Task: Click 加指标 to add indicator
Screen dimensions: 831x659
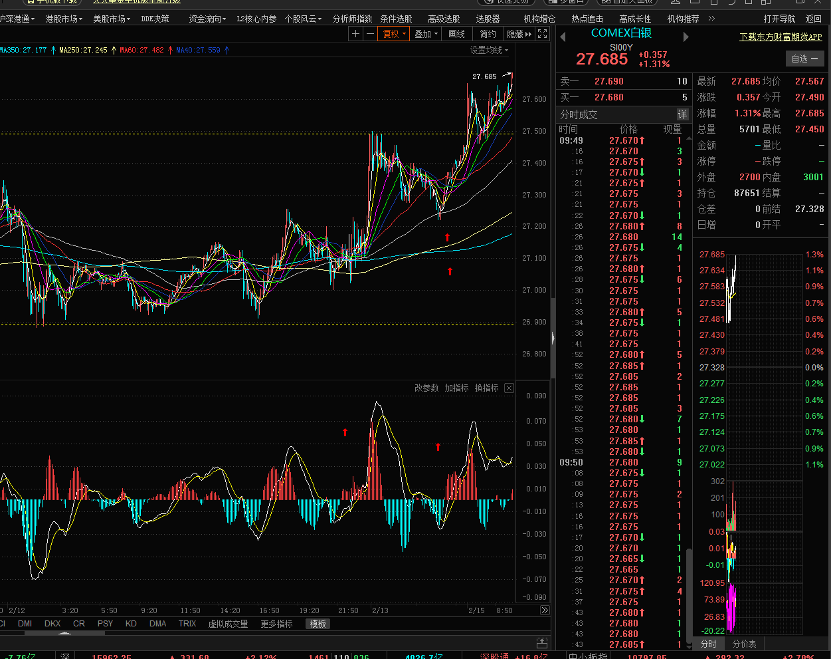Action: [x=456, y=388]
